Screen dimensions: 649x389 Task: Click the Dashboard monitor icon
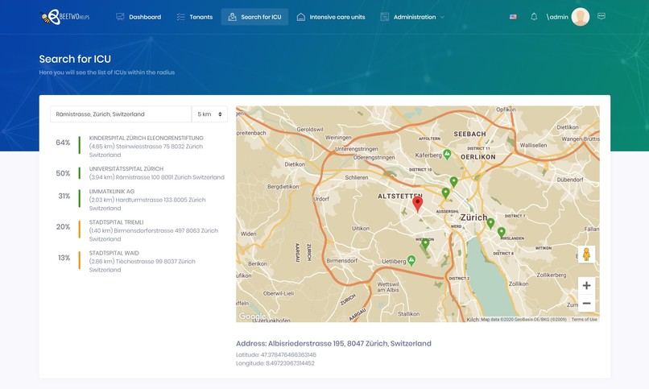point(120,17)
